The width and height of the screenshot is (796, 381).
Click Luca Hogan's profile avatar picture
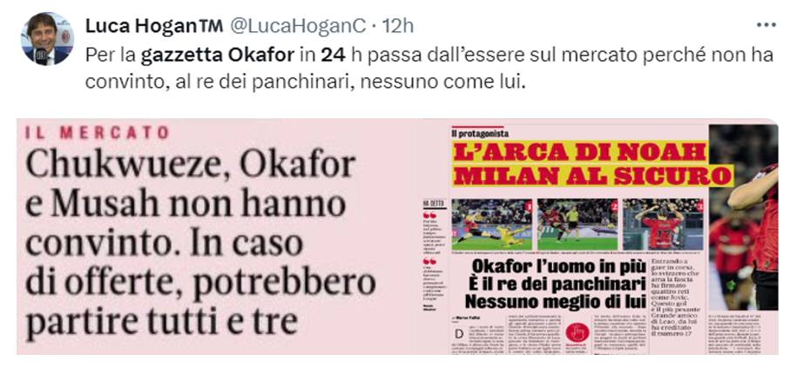tap(47, 38)
